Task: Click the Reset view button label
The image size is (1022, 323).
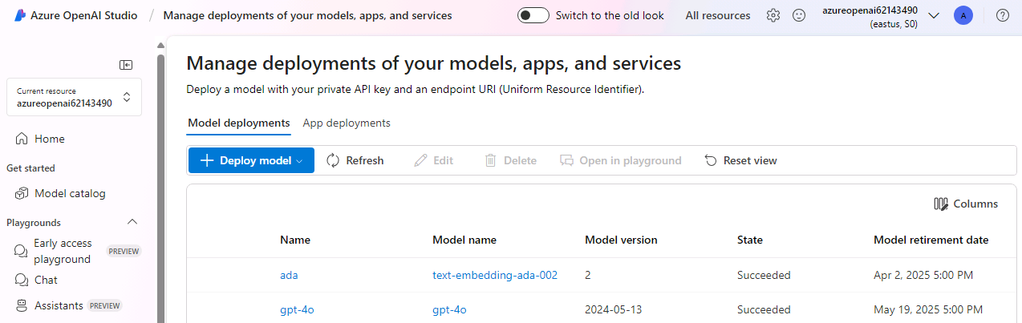Action: pos(750,160)
